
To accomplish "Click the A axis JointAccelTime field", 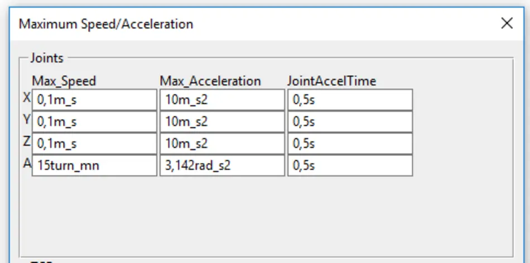I will click(x=350, y=165).
